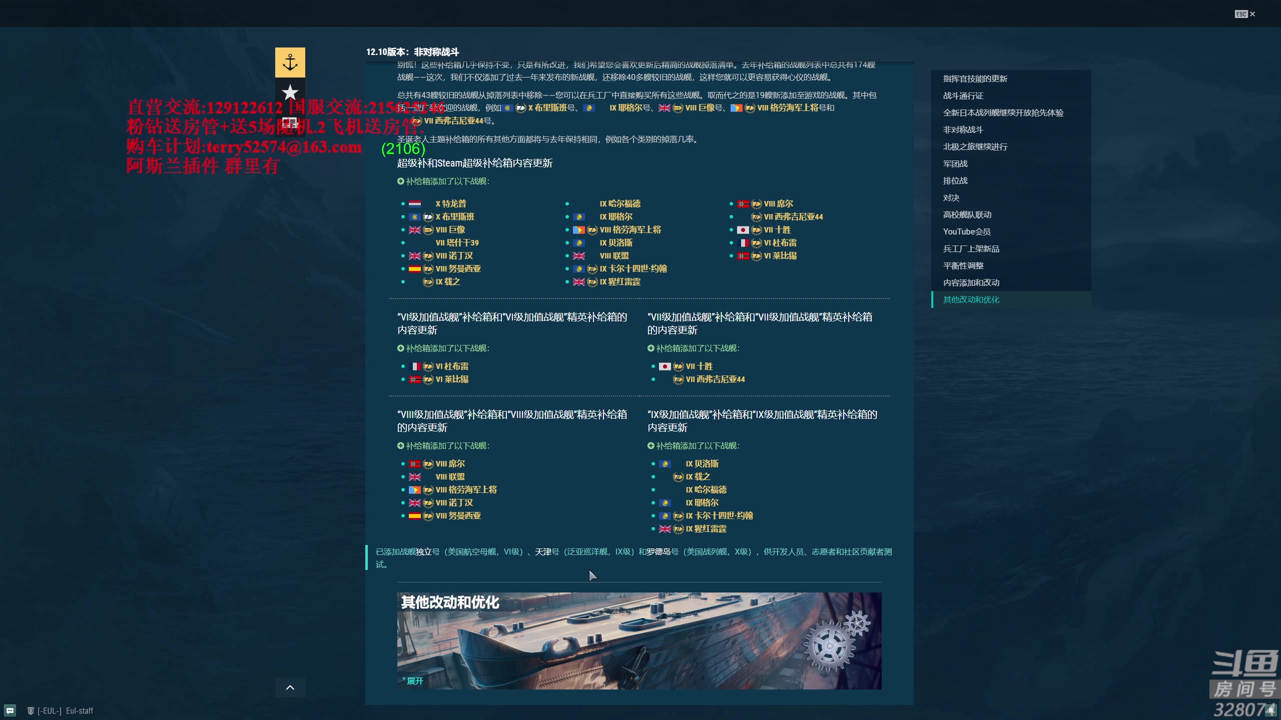Collapse the panel with the chevron-up button

290,687
